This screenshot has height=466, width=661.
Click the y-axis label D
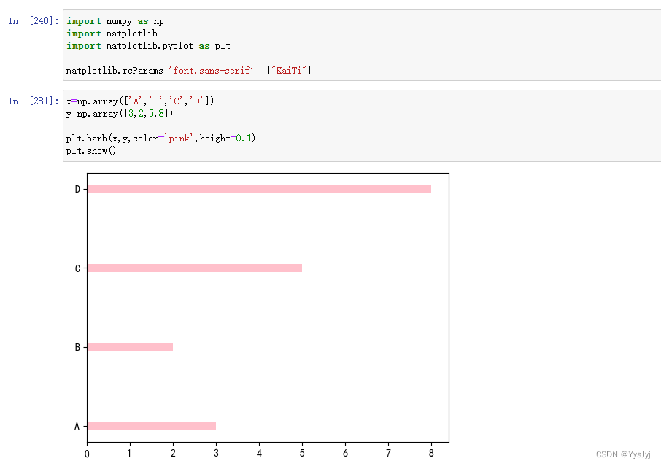(x=77, y=189)
